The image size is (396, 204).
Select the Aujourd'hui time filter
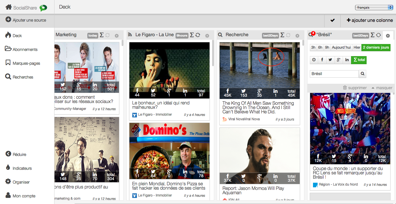(341, 47)
